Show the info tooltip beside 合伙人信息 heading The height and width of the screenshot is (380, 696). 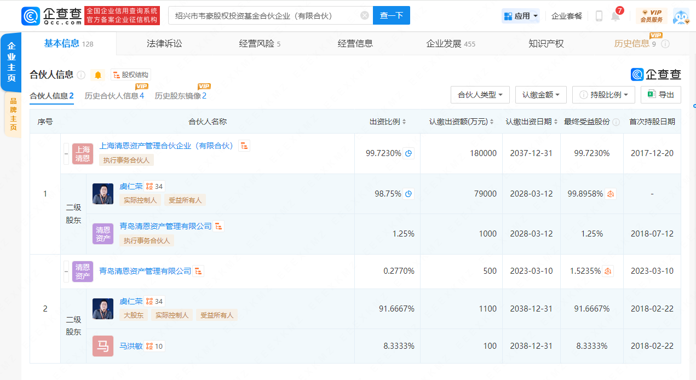tap(81, 75)
